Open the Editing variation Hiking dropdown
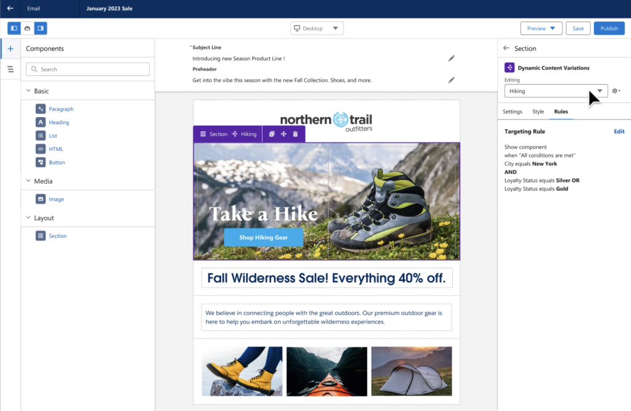Screen dimensions: 631x411 [556, 91]
